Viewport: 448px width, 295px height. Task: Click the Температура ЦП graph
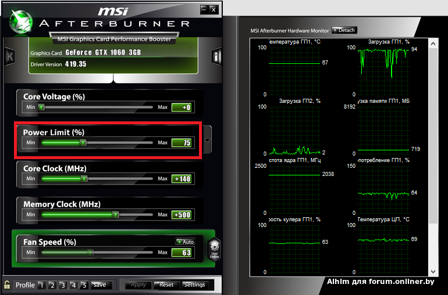coord(383,249)
